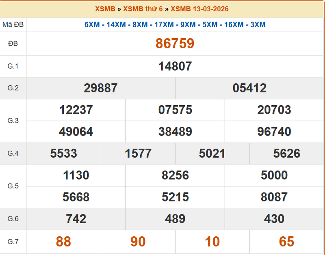
Task: Click the ĐB row label
Action: [13, 43]
